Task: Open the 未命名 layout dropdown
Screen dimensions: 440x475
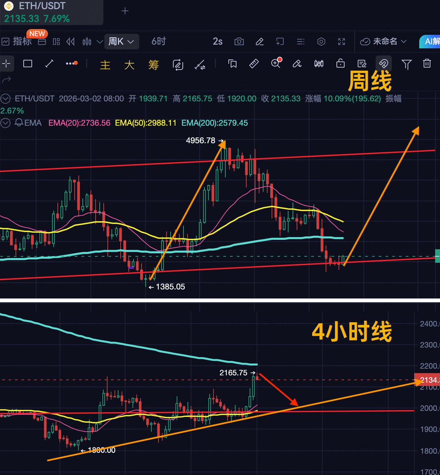Action: pyautogui.click(x=383, y=41)
